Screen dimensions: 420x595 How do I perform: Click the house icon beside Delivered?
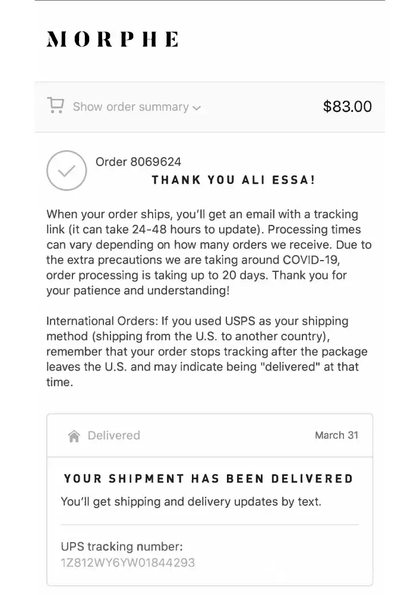tap(74, 436)
